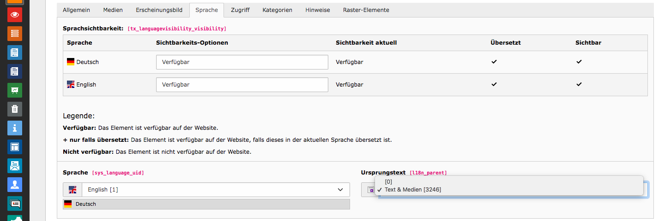The width and height of the screenshot is (665, 221).
Task: Open the View module with red eye icon
Action: pos(15,15)
